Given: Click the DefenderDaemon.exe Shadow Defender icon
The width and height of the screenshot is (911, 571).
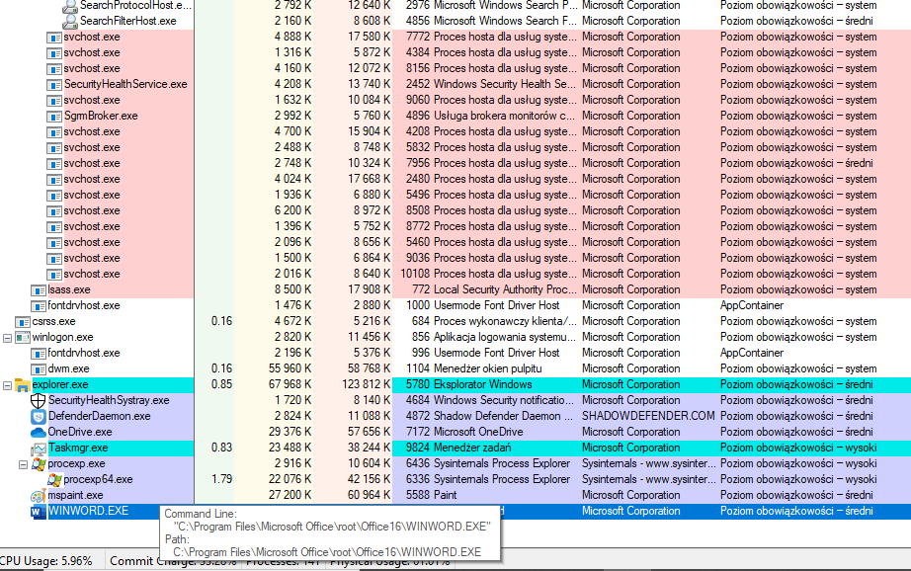Looking at the screenshot, I should tap(39, 417).
